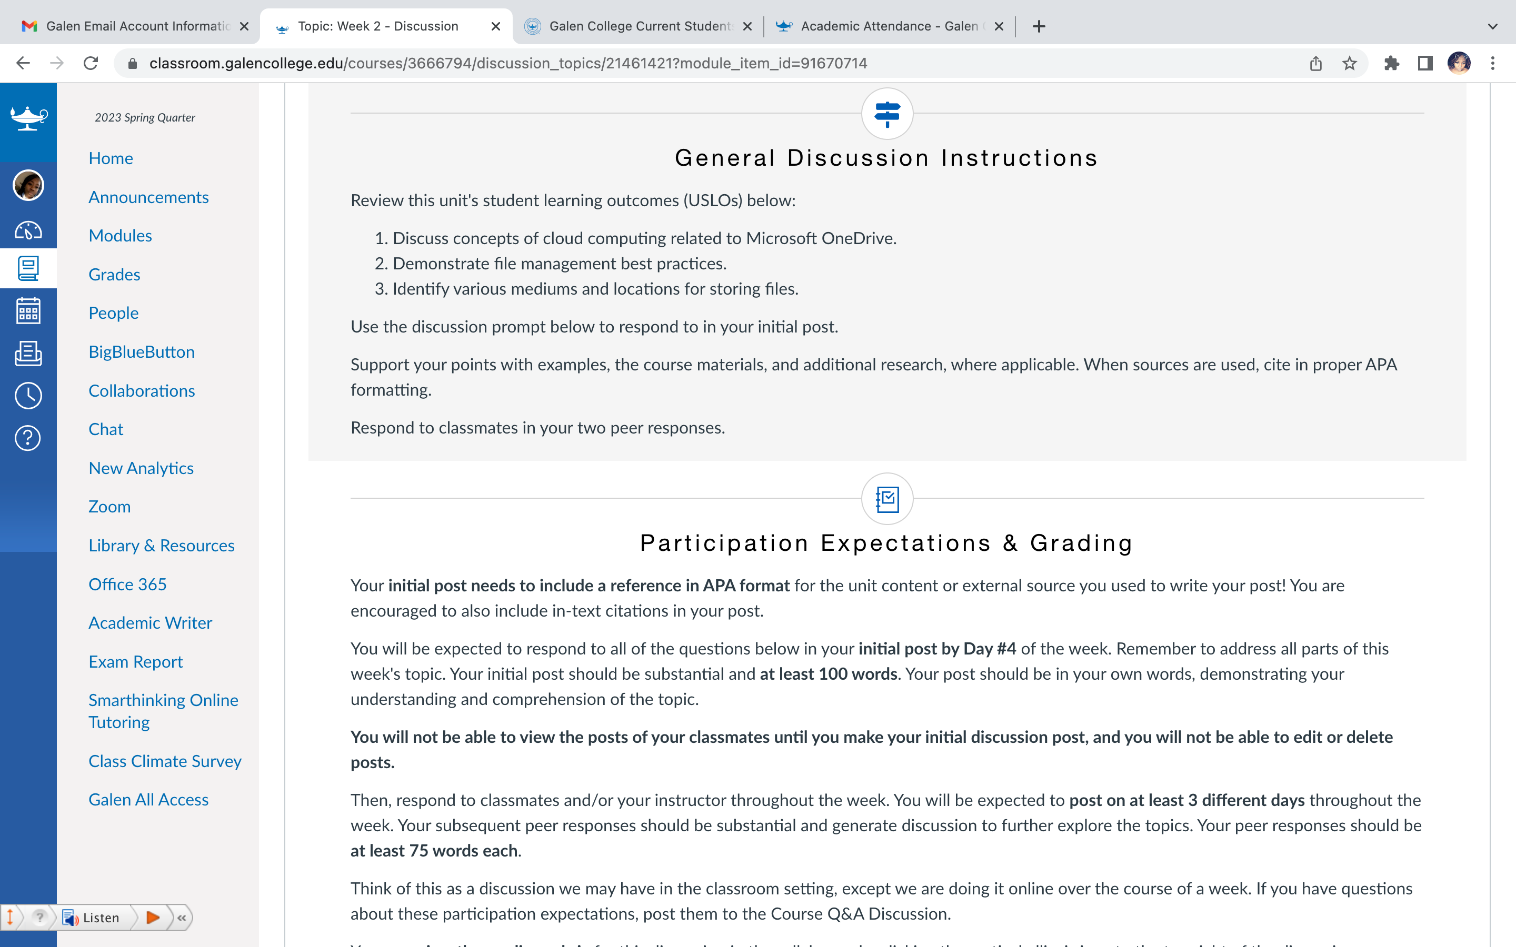1516x947 pixels.
Task: Open the Calendar icon in global navigation
Action: pyautogui.click(x=28, y=310)
